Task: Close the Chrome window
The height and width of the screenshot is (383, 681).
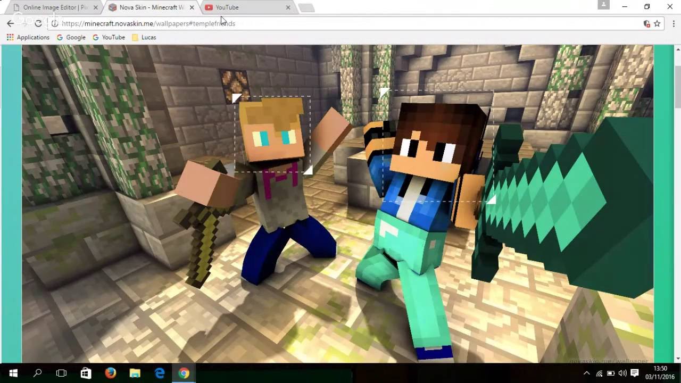Action: pos(670,6)
